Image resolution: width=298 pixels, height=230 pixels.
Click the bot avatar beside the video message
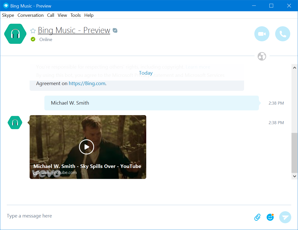[x=15, y=123]
